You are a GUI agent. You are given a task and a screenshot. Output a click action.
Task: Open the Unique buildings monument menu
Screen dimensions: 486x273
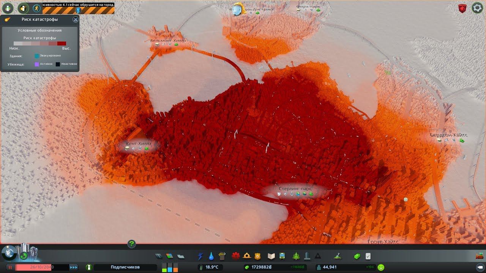pyautogui.click(x=307, y=256)
